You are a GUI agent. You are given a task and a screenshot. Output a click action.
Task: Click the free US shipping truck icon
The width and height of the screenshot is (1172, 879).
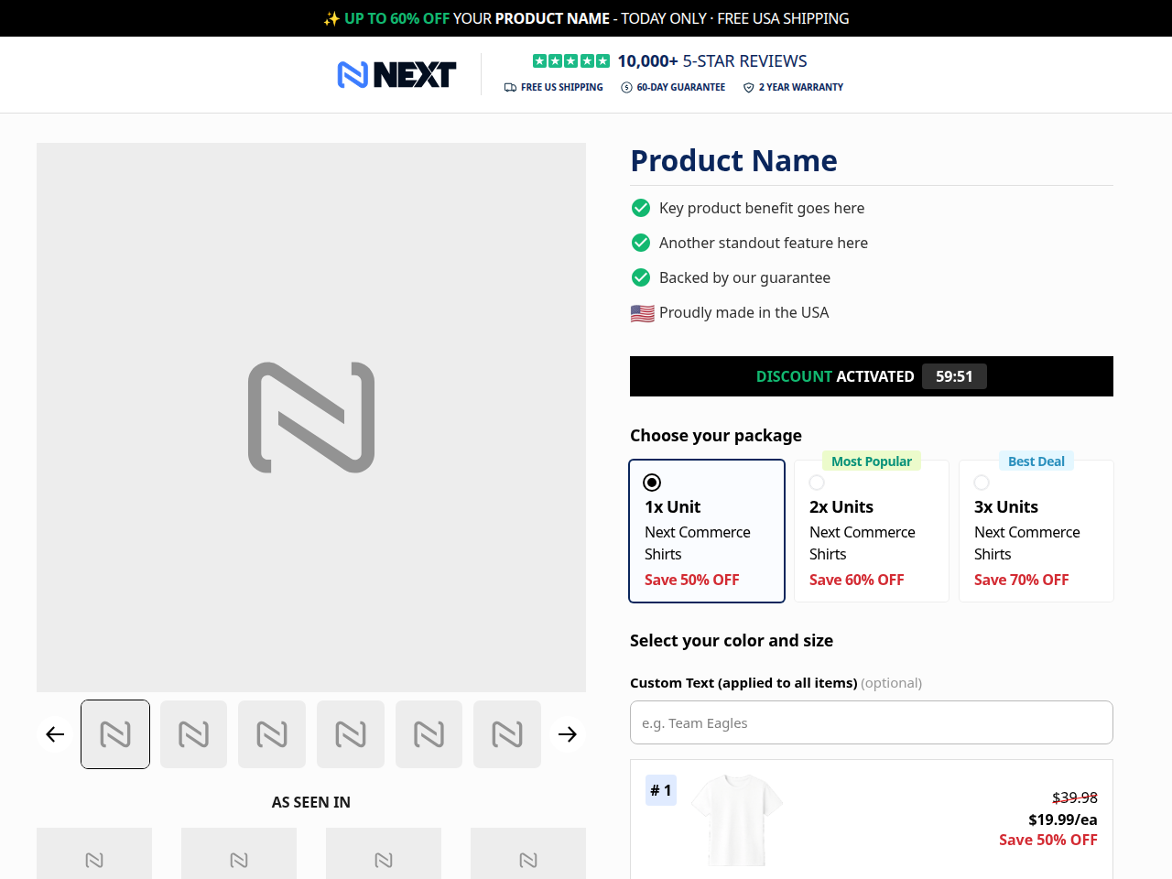[510, 88]
